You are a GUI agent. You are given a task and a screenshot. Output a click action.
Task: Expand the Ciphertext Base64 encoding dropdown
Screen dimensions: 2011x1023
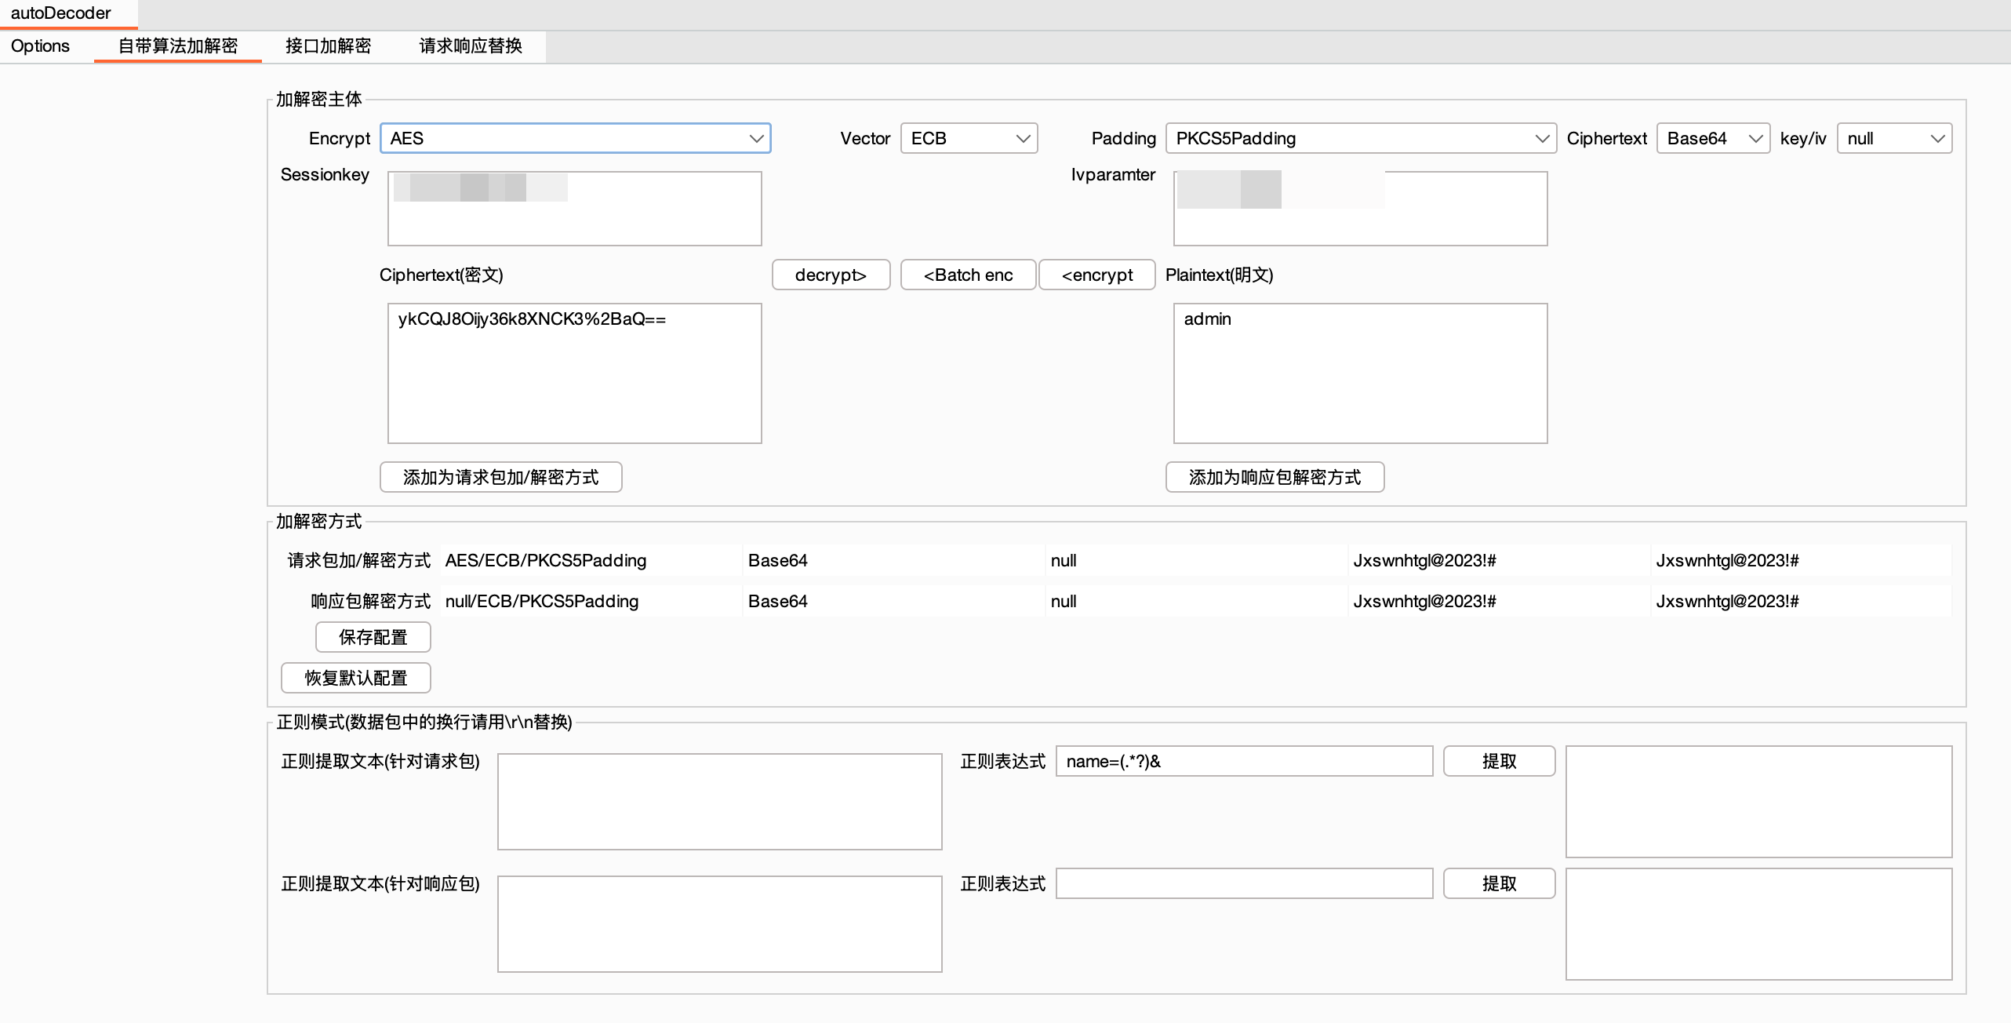[1713, 138]
